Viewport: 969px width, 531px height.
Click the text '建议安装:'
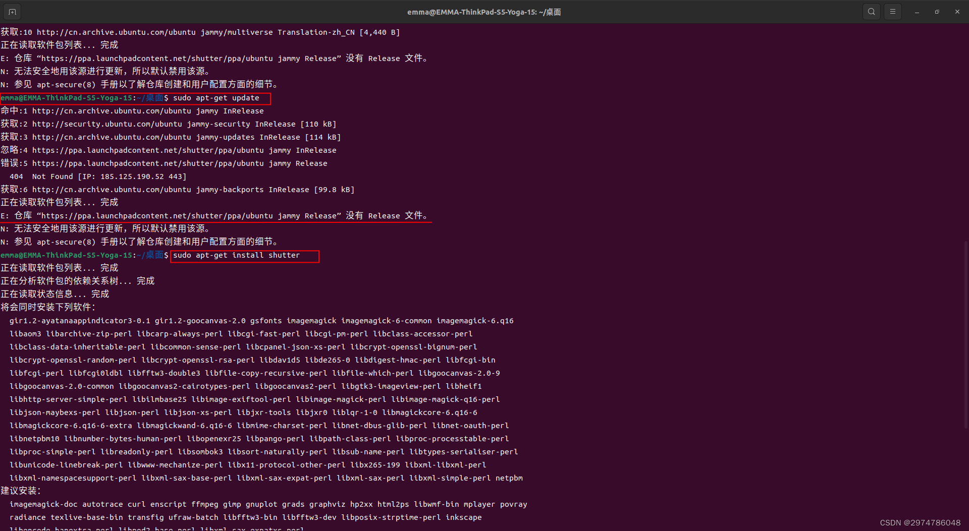(x=21, y=491)
